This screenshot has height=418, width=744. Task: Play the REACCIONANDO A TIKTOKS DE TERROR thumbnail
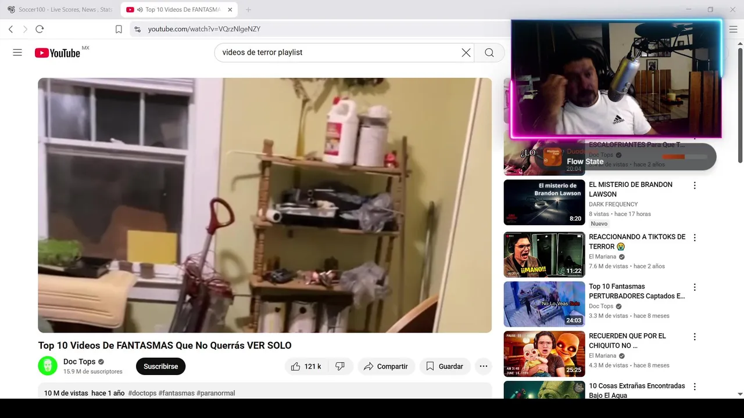[x=544, y=255]
